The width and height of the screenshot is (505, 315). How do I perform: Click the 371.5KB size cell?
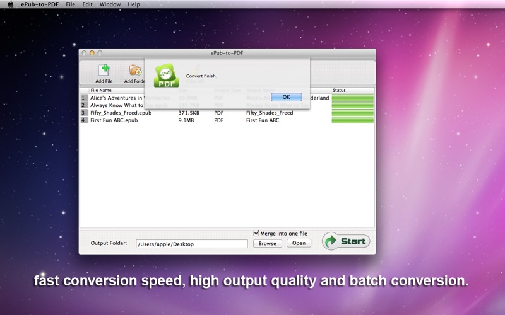click(189, 113)
